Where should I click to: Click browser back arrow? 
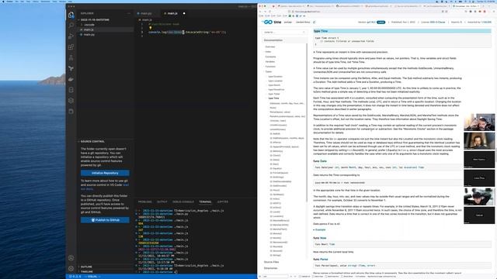tap(261, 12)
